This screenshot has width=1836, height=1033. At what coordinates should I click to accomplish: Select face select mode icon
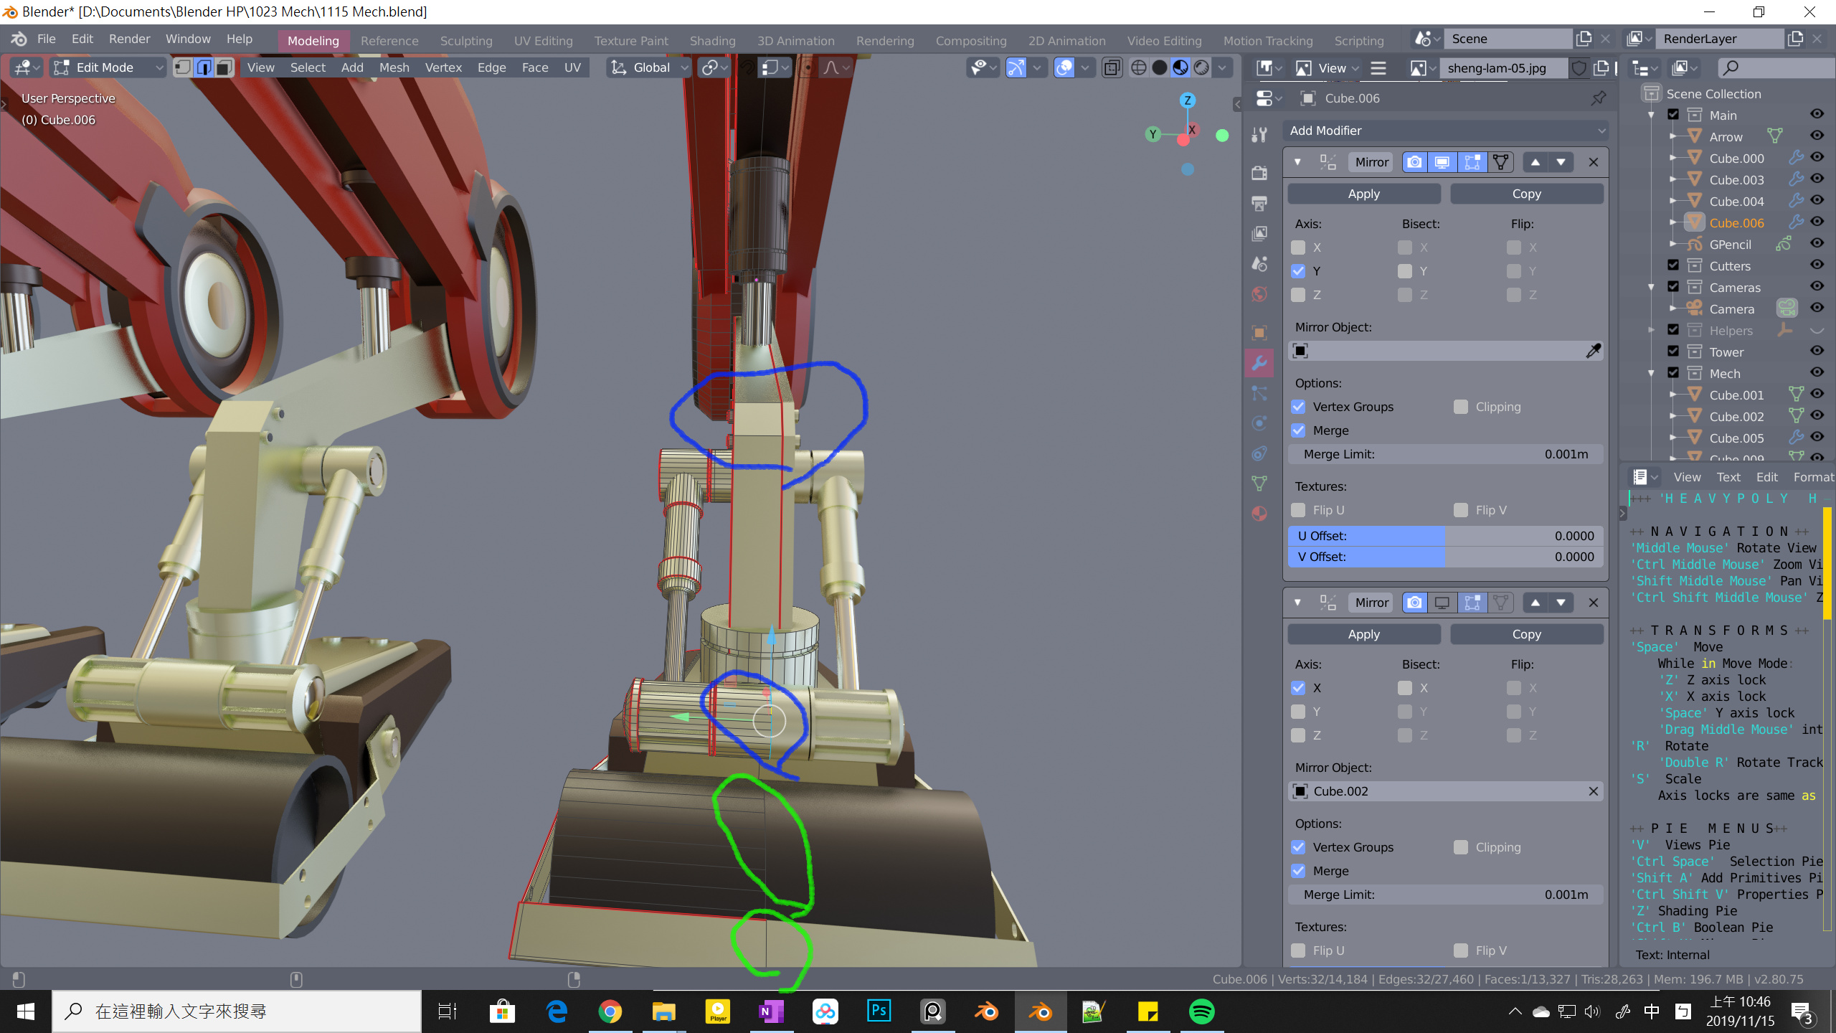tap(224, 67)
